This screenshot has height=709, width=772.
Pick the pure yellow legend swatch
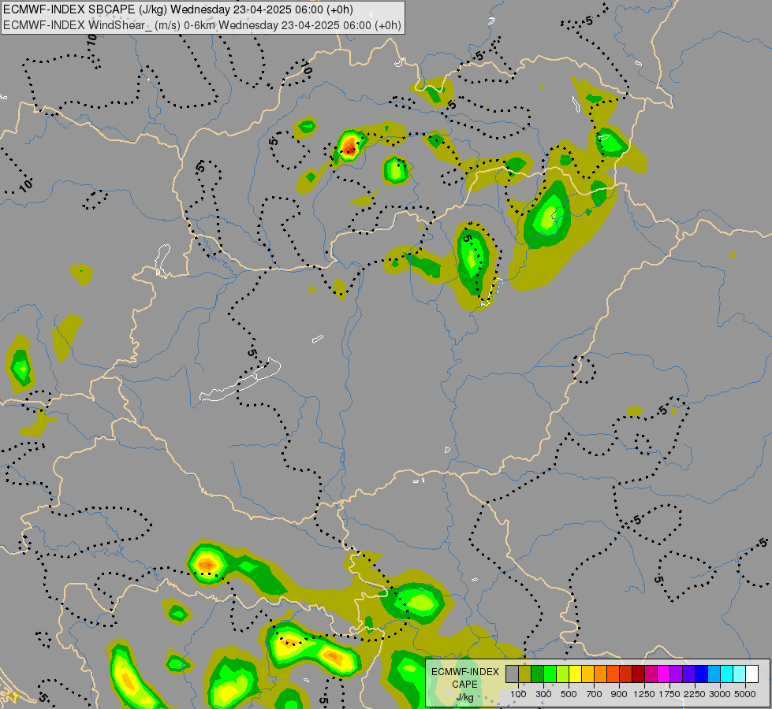(x=576, y=674)
